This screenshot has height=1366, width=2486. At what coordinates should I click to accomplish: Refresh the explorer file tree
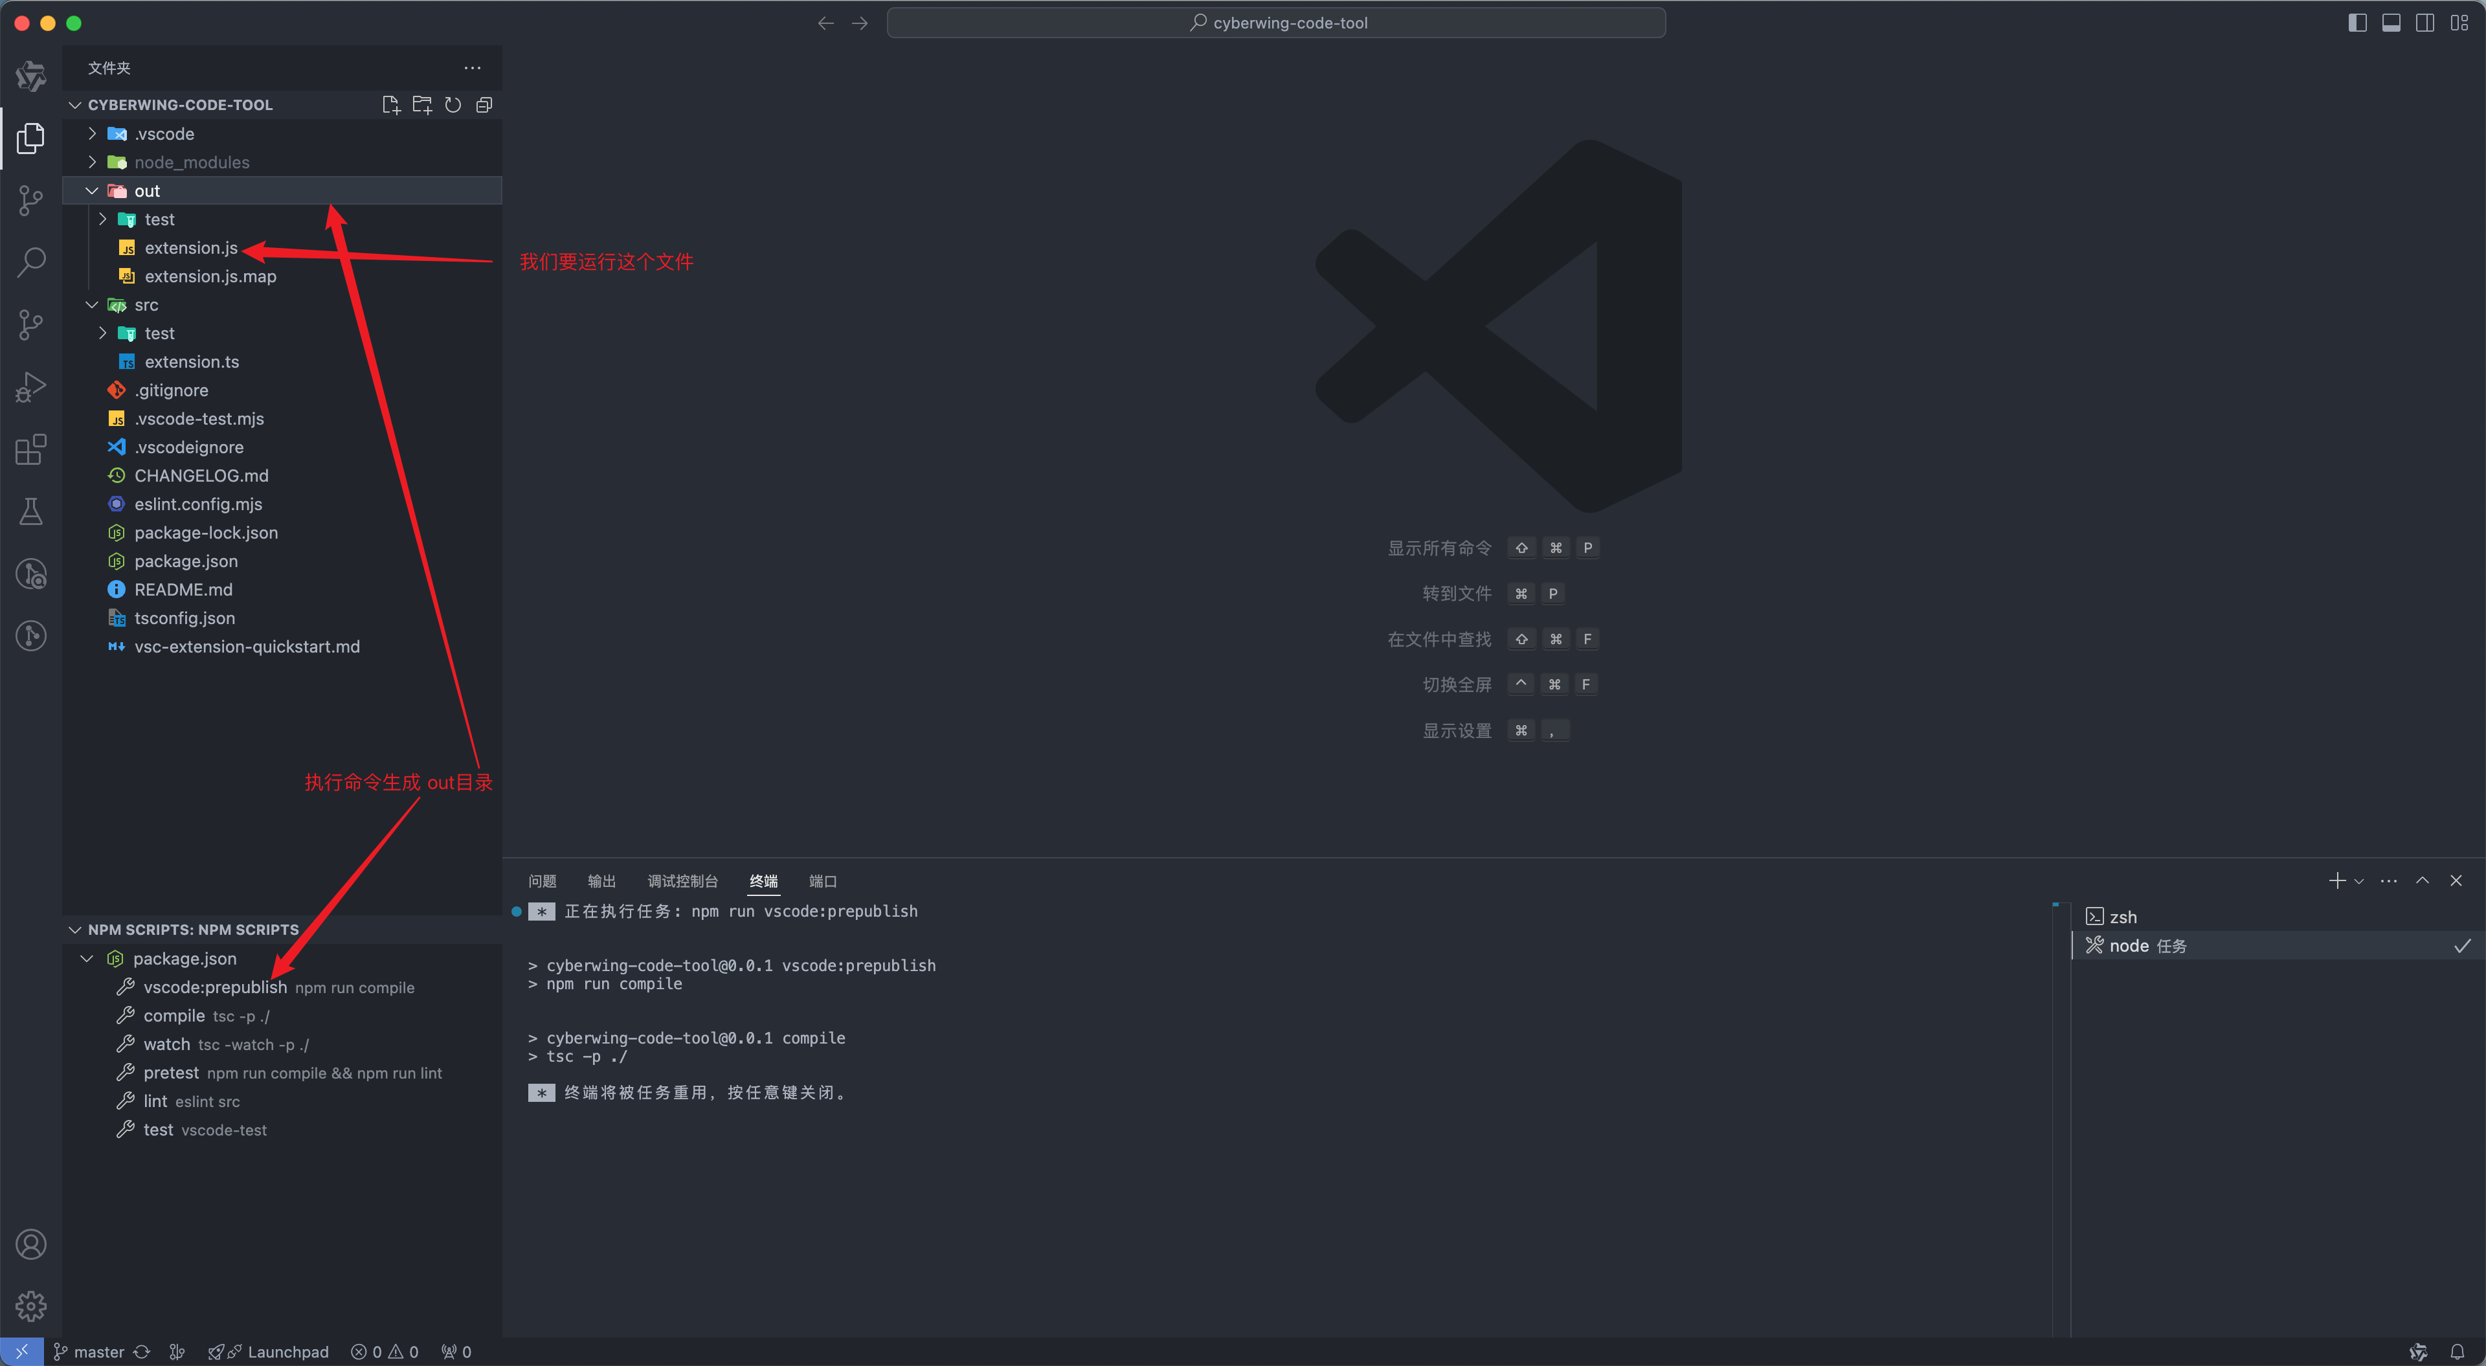(x=453, y=104)
